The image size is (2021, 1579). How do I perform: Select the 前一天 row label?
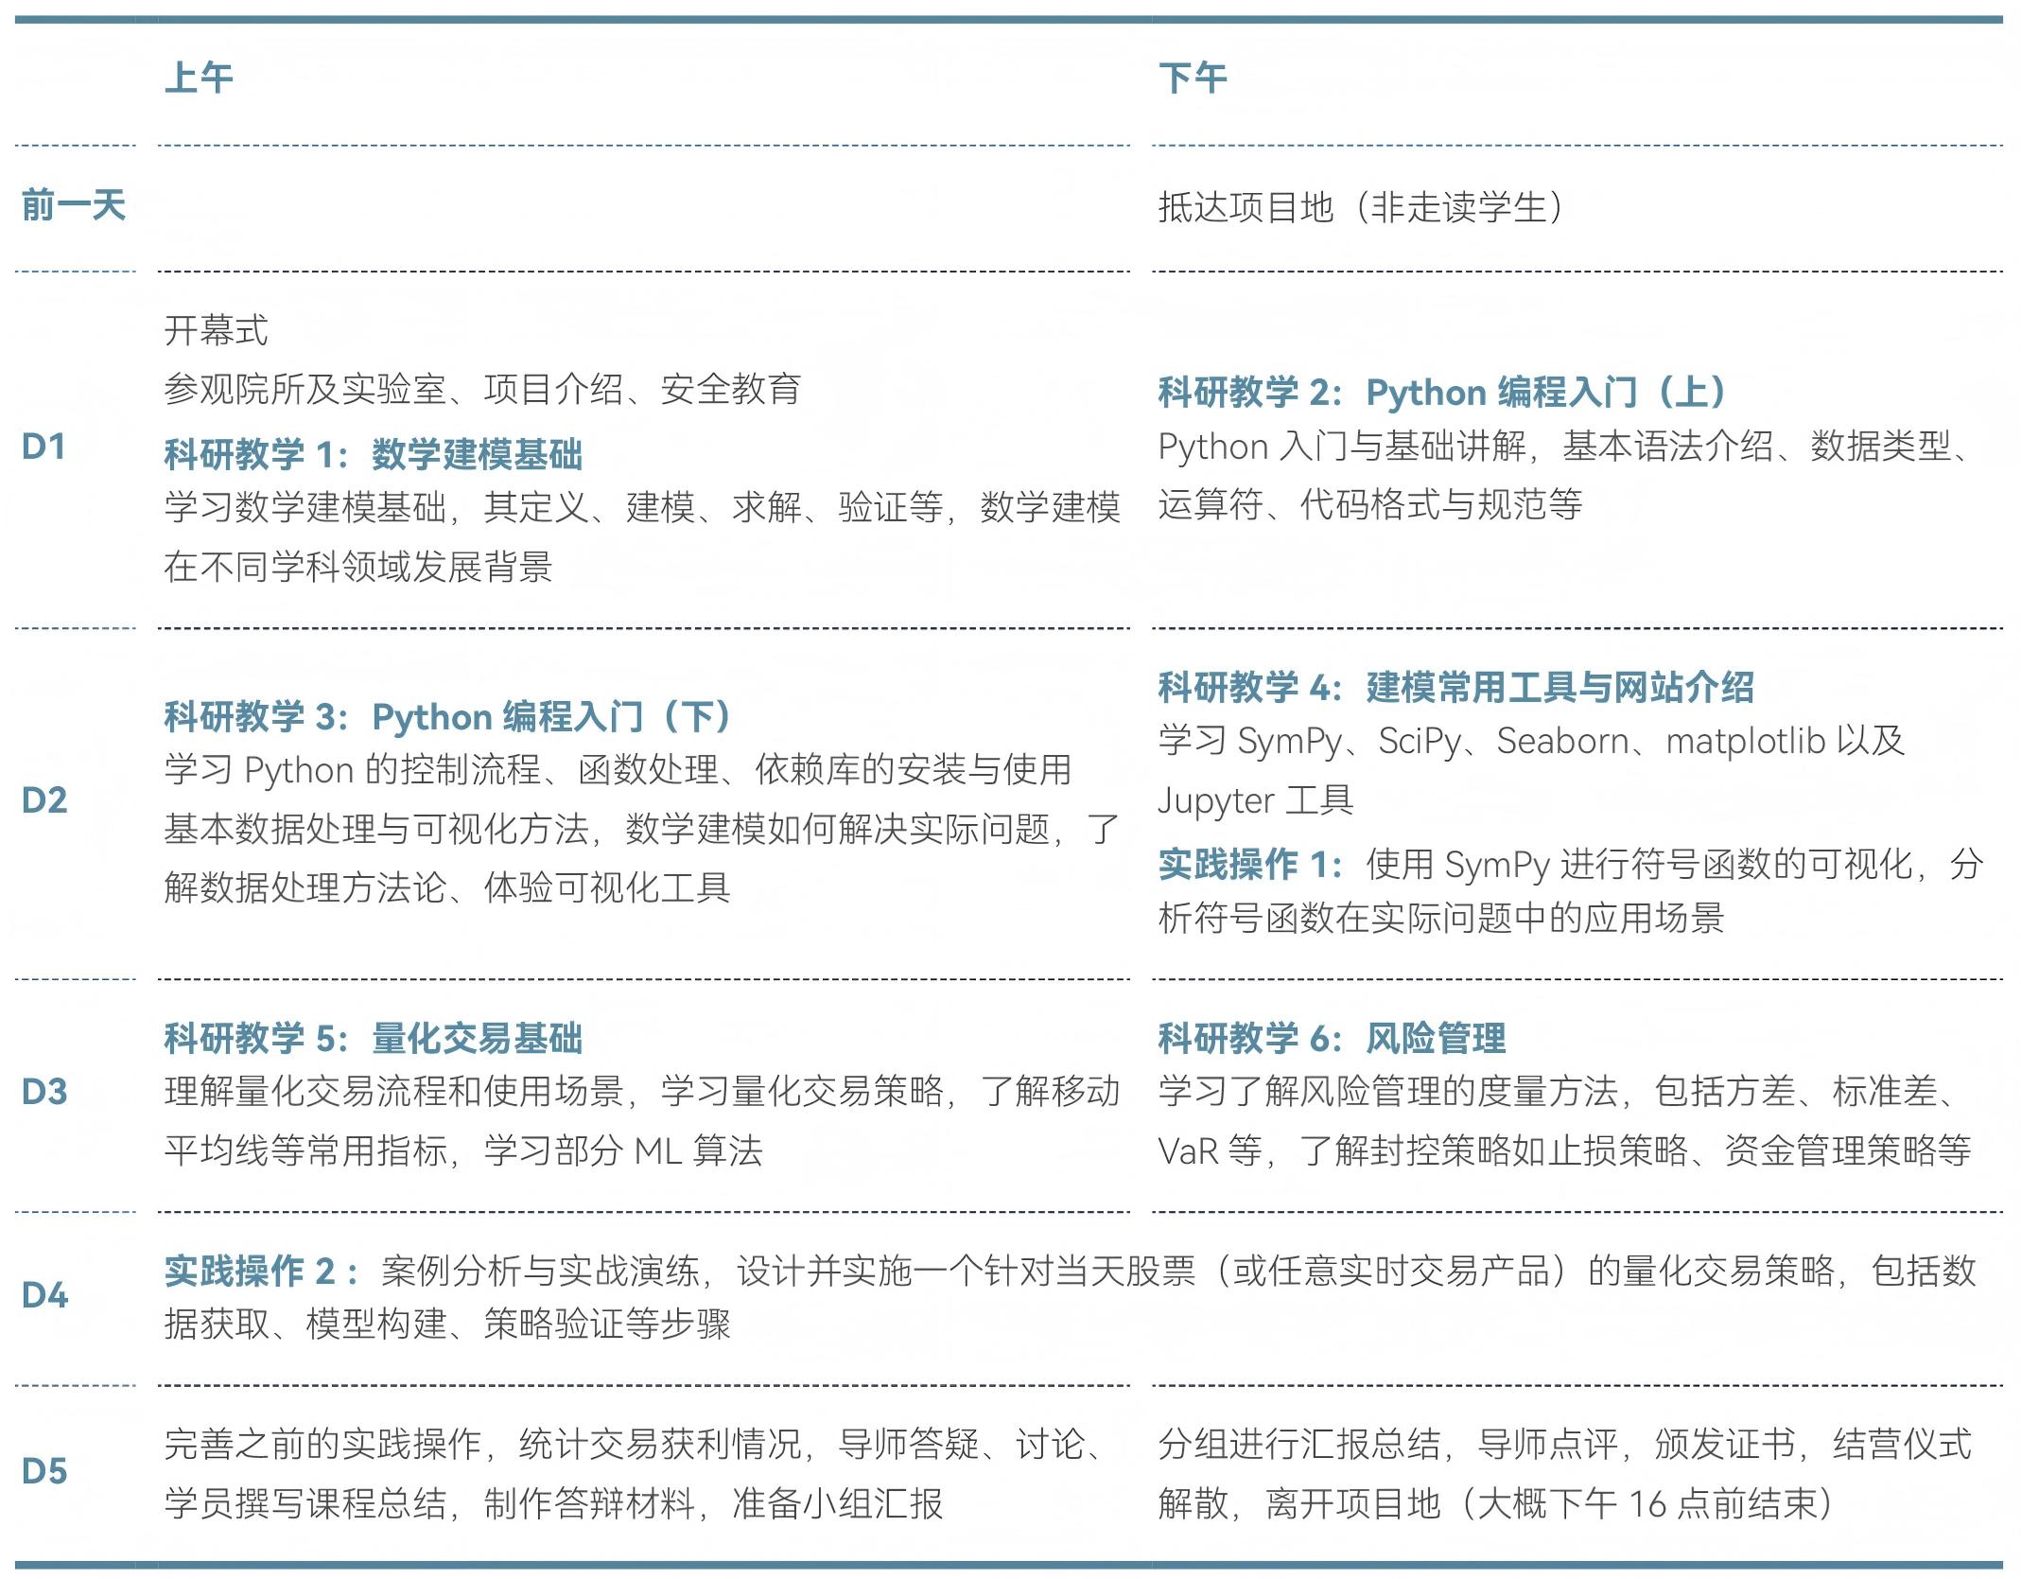(74, 205)
